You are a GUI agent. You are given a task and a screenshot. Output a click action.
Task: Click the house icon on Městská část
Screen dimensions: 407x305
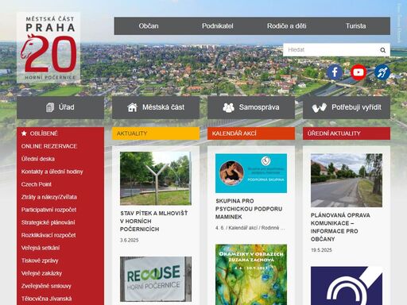(x=132, y=107)
